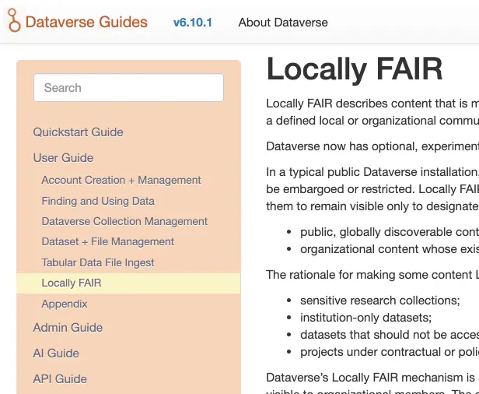
Task: Open the API Guide sidebar link
Action: [60, 379]
